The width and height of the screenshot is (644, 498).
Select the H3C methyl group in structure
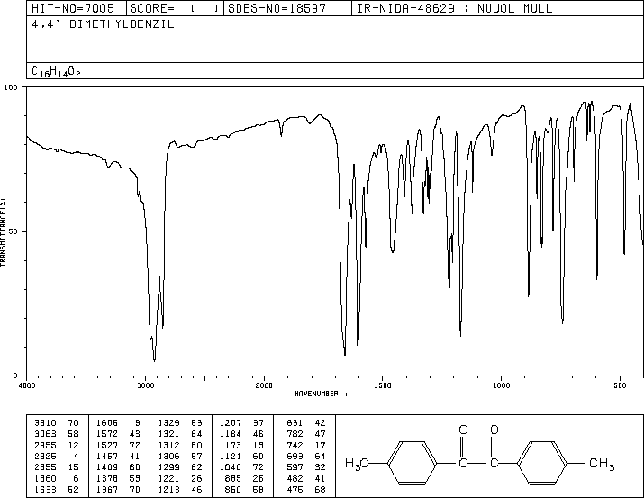[357, 464]
